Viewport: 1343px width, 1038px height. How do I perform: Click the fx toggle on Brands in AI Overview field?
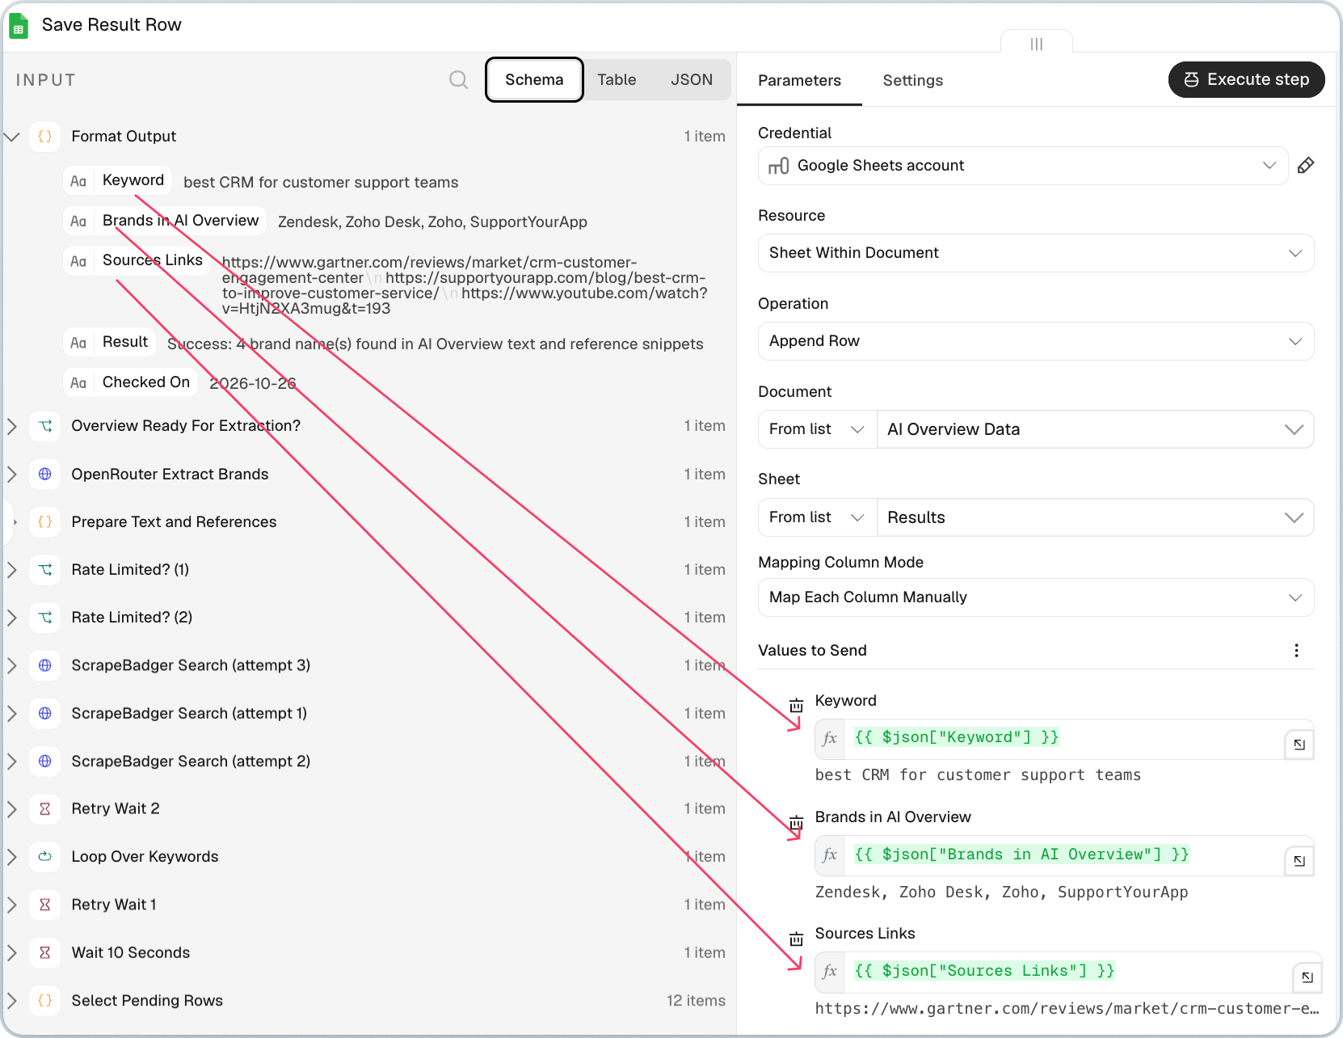830,855
